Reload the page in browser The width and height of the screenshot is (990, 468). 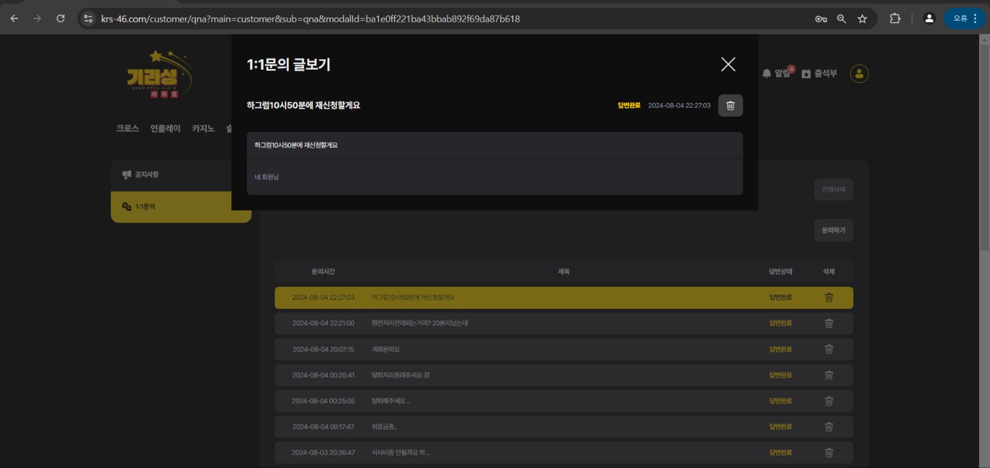(x=61, y=19)
